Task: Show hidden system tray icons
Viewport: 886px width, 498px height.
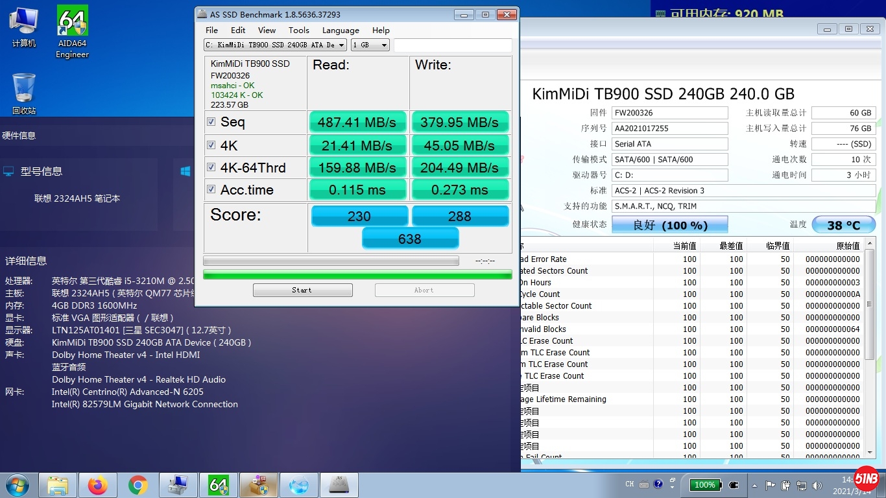Action: pyautogui.click(x=754, y=485)
